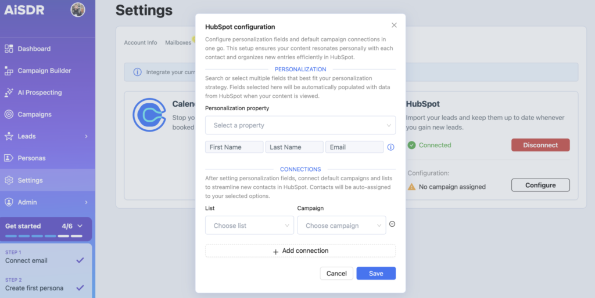Click the info icon beside Email field
The width and height of the screenshot is (595, 298).
click(391, 147)
